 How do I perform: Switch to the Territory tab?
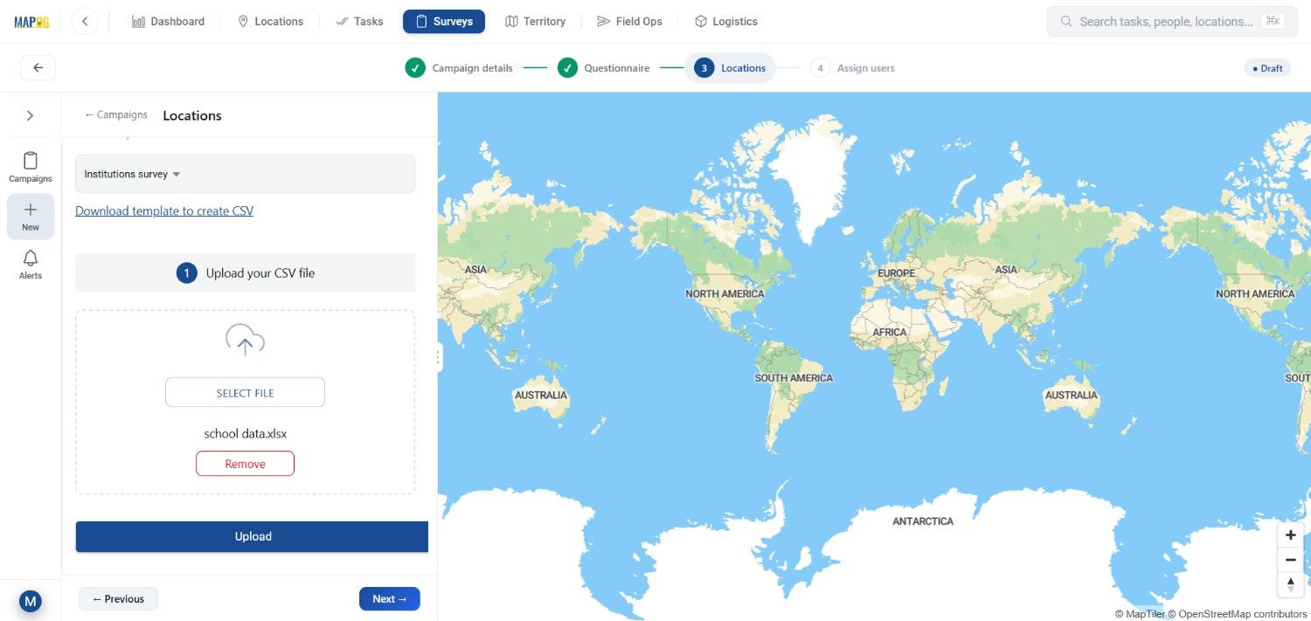click(536, 21)
